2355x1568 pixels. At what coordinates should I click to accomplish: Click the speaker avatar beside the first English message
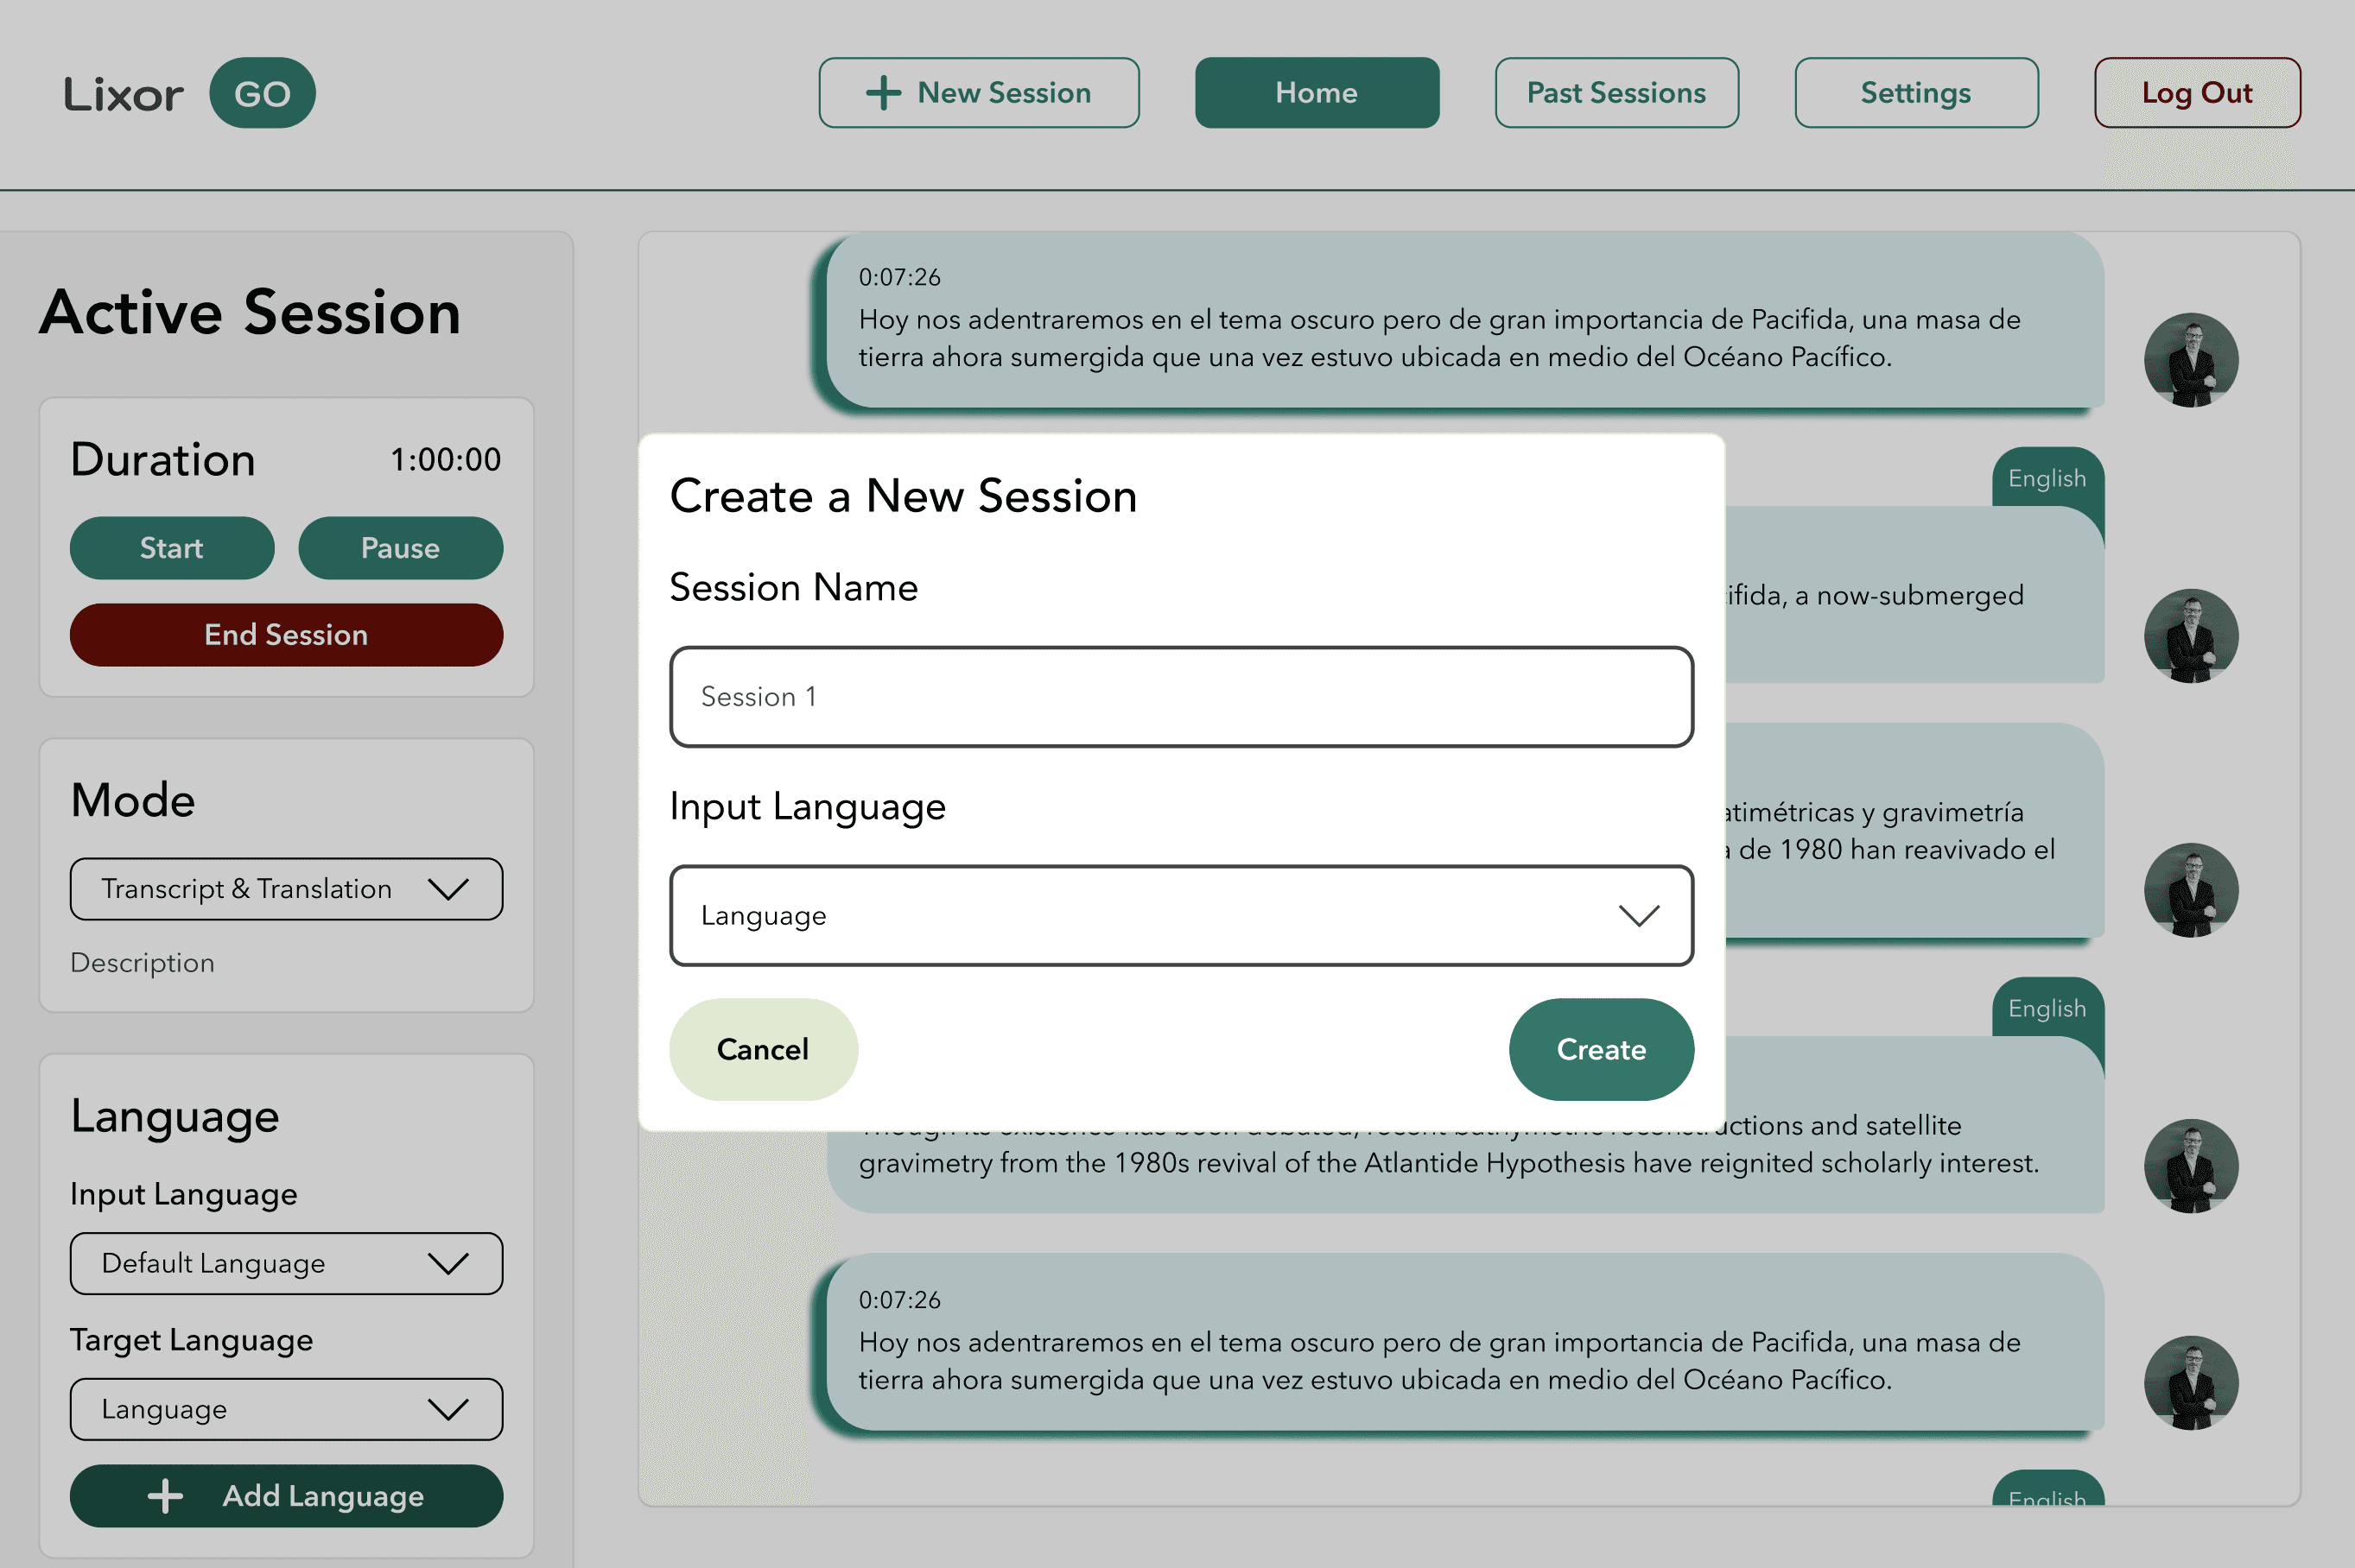[x=2191, y=636]
